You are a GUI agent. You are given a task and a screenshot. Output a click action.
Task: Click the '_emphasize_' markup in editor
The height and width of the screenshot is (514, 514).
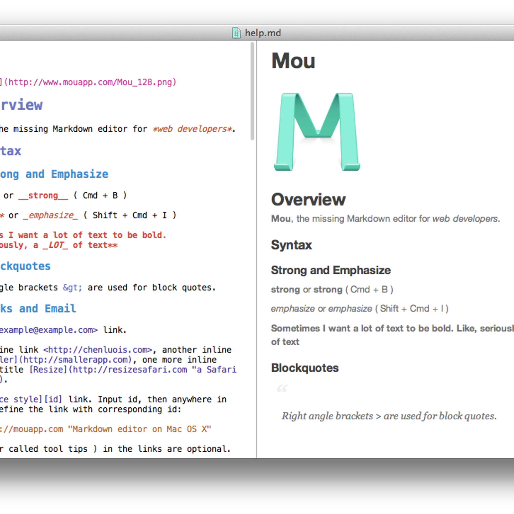50,215
